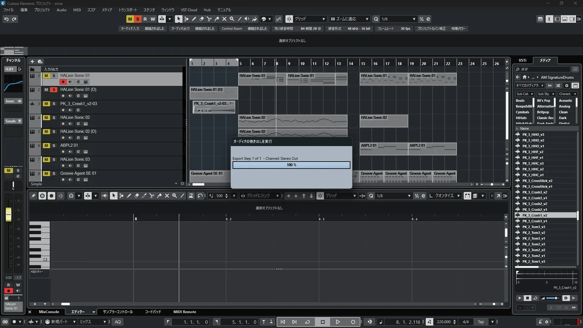Viewport: 583px width, 328px height.
Task: Click the Add Track plus icon
Action: 32,61
